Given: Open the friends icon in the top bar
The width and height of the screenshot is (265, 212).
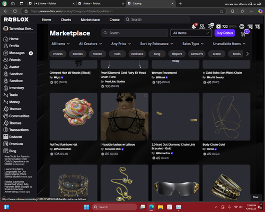Looking at the screenshot, I should point(202,26).
